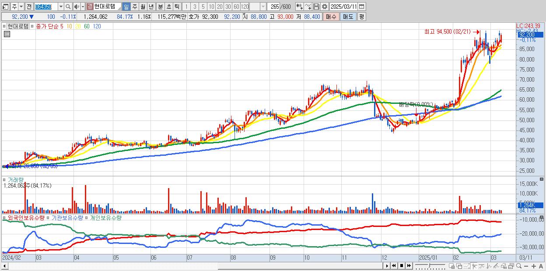The image size is (546, 271).
Task: Click the indicator add icon in toolbar
Action: pyautogui.click(x=300, y=7)
